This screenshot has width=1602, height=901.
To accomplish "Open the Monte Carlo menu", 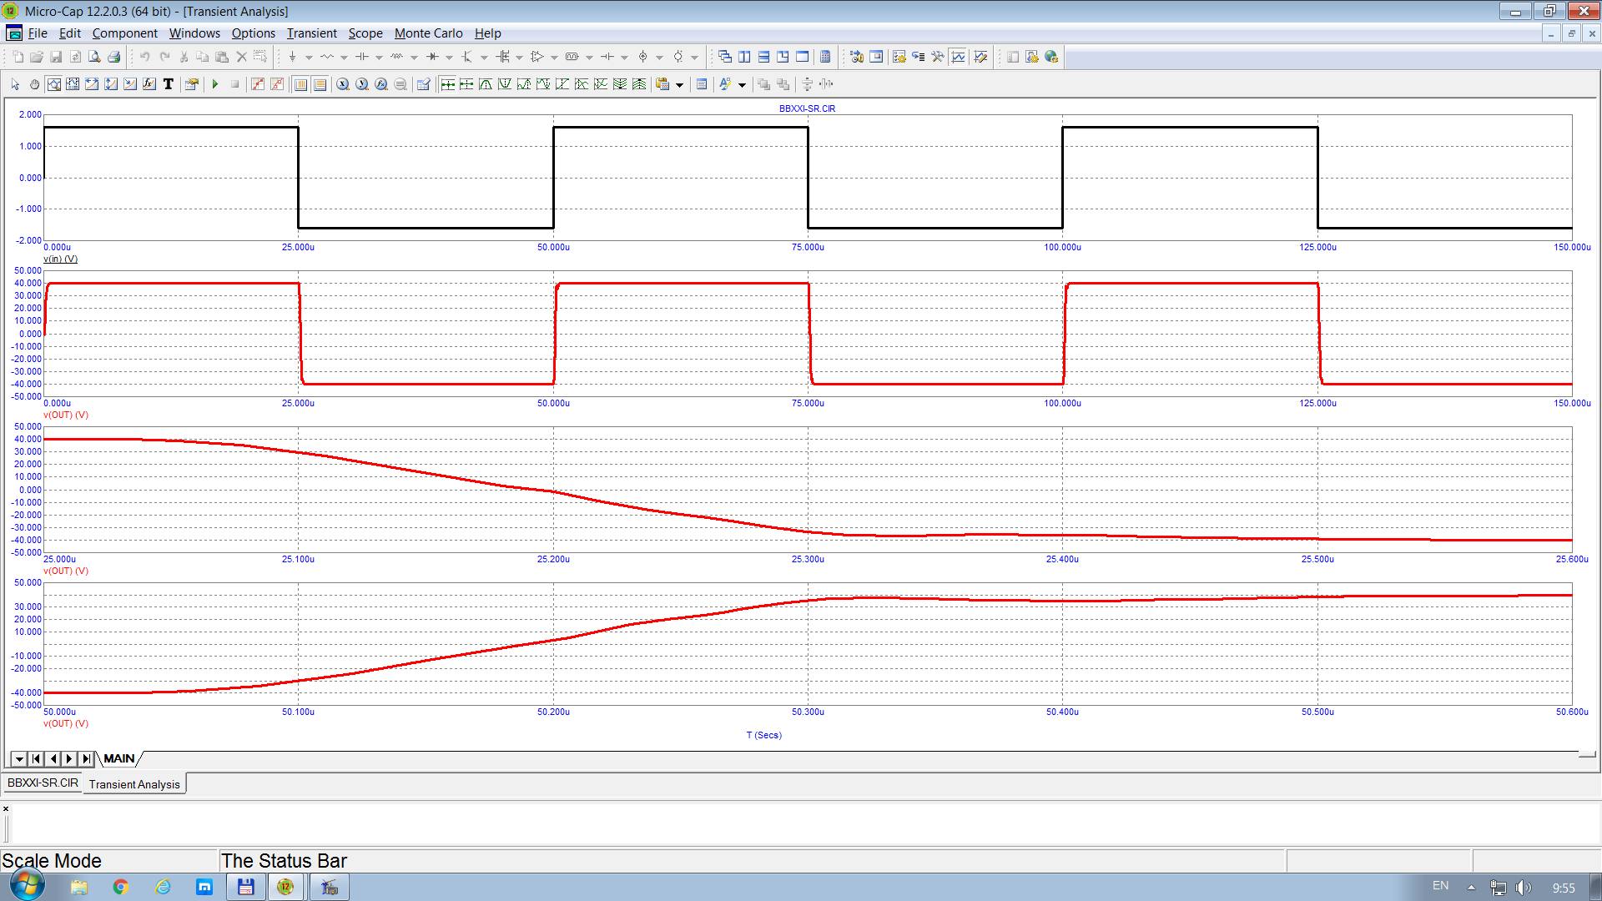I will [x=428, y=33].
